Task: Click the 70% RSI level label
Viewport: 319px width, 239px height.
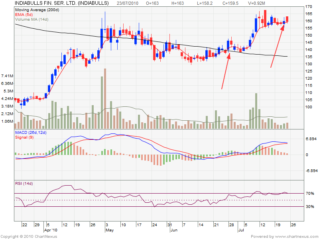Action: pyautogui.click(x=299, y=194)
